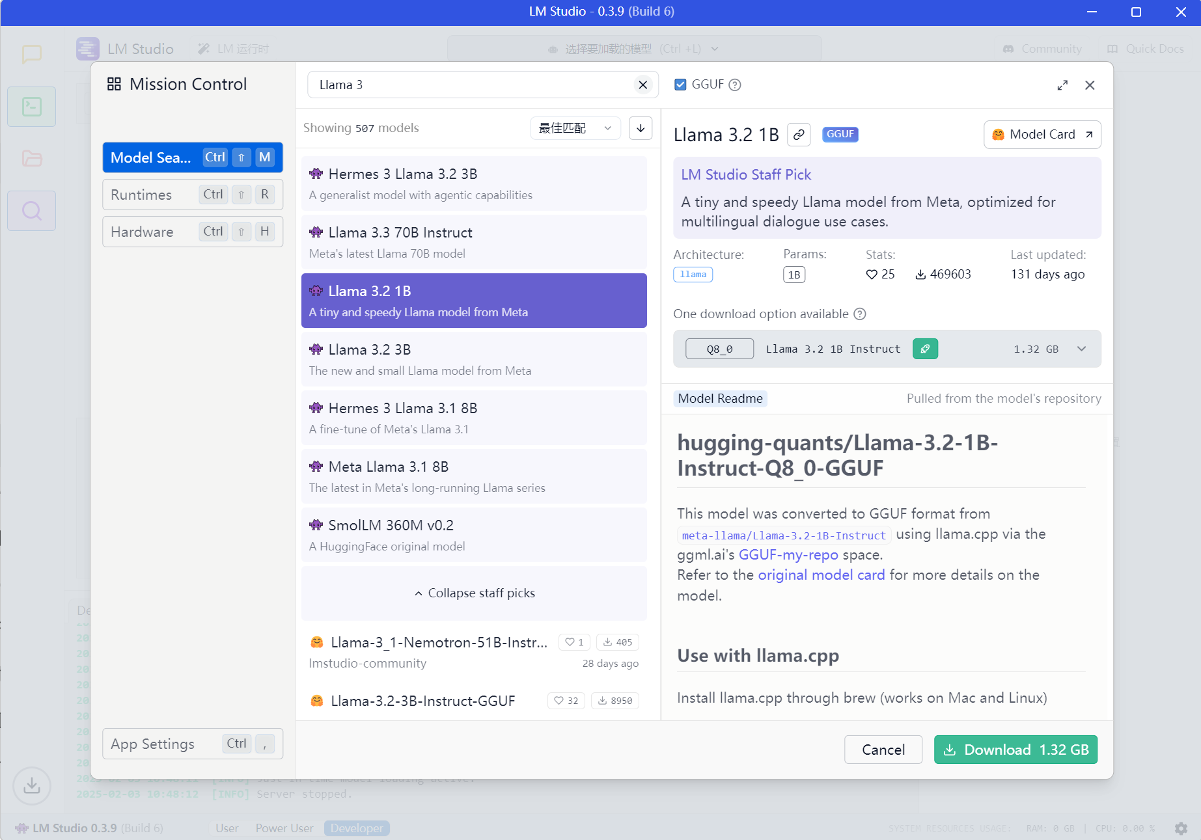
Task: Collapse staff picks list
Action: tap(474, 593)
